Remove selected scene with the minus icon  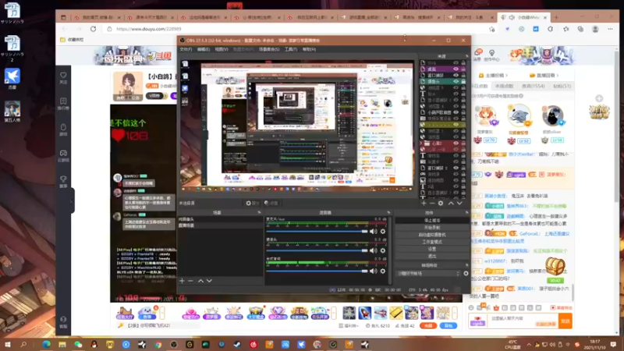(190, 281)
